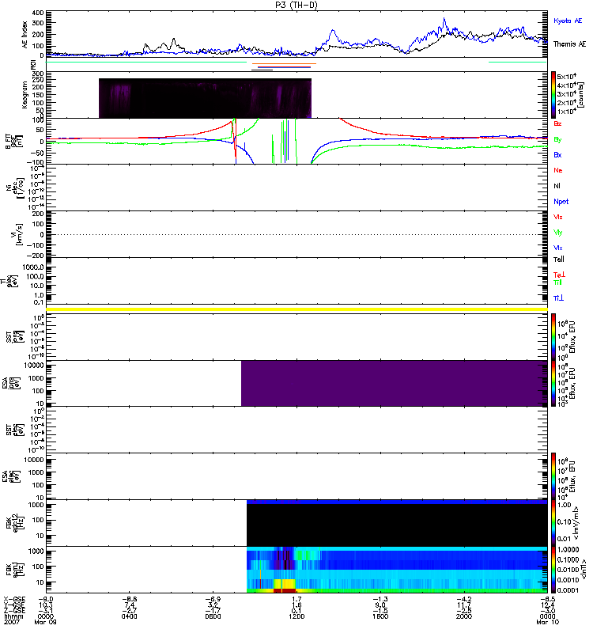Click the 0400 time tick label
The height and width of the screenshot is (633, 593).
click(129, 616)
